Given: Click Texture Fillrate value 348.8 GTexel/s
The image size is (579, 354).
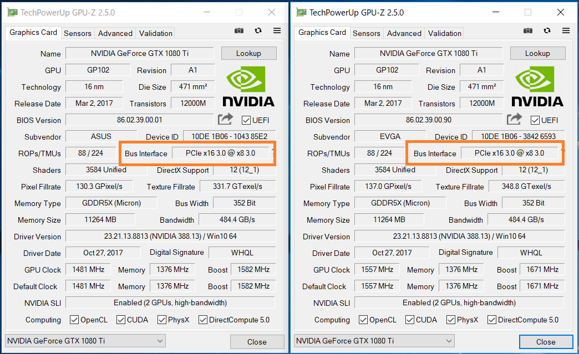Looking at the screenshot, I should tap(526, 186).
